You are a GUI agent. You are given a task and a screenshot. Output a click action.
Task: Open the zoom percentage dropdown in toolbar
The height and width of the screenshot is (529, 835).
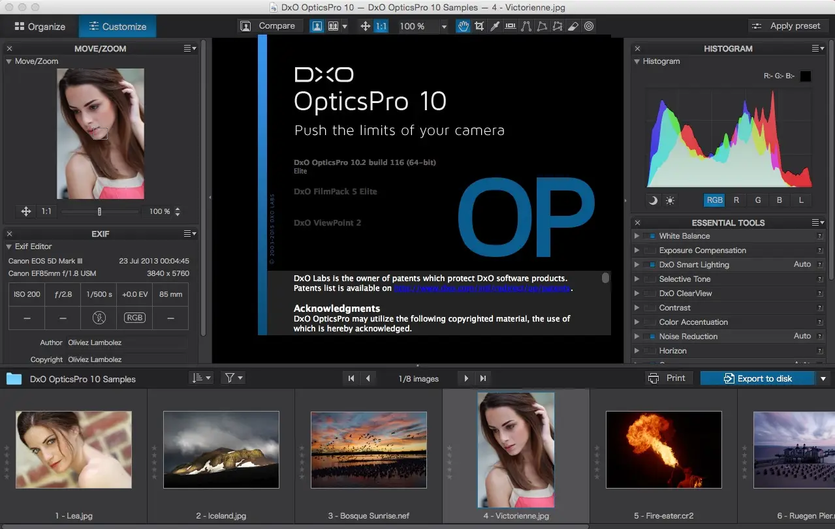click(x=444, y=27)
